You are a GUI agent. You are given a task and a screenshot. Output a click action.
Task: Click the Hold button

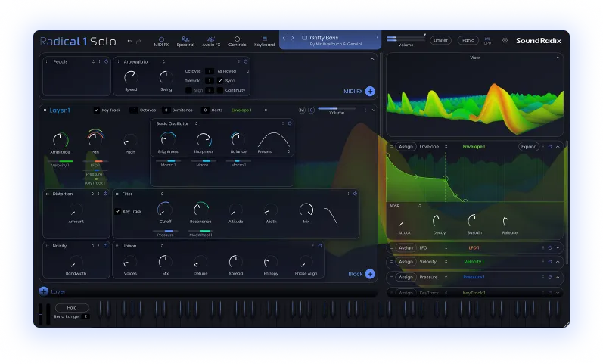(x=72, y=308)
